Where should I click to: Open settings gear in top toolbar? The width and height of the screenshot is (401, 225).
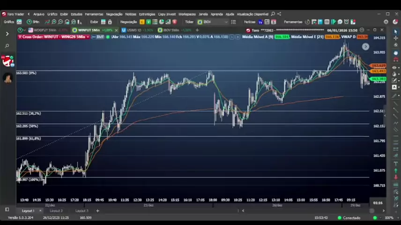point(386,22)
